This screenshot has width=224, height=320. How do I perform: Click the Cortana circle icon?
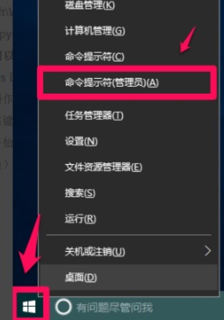63,307
